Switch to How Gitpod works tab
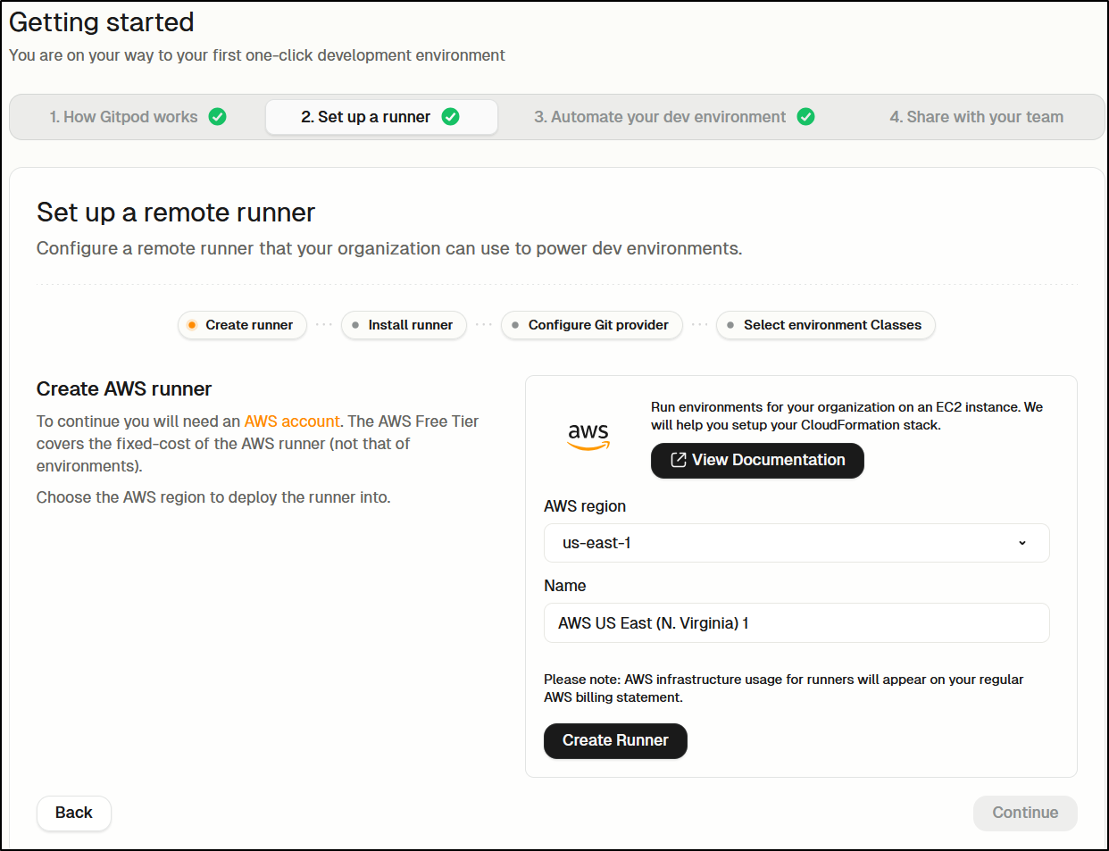Image resolution: width=1109 pixels, height=851 pixels. (124, 117)
